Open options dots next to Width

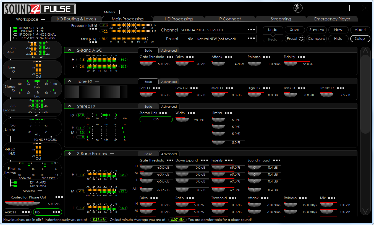coord(191,113)
